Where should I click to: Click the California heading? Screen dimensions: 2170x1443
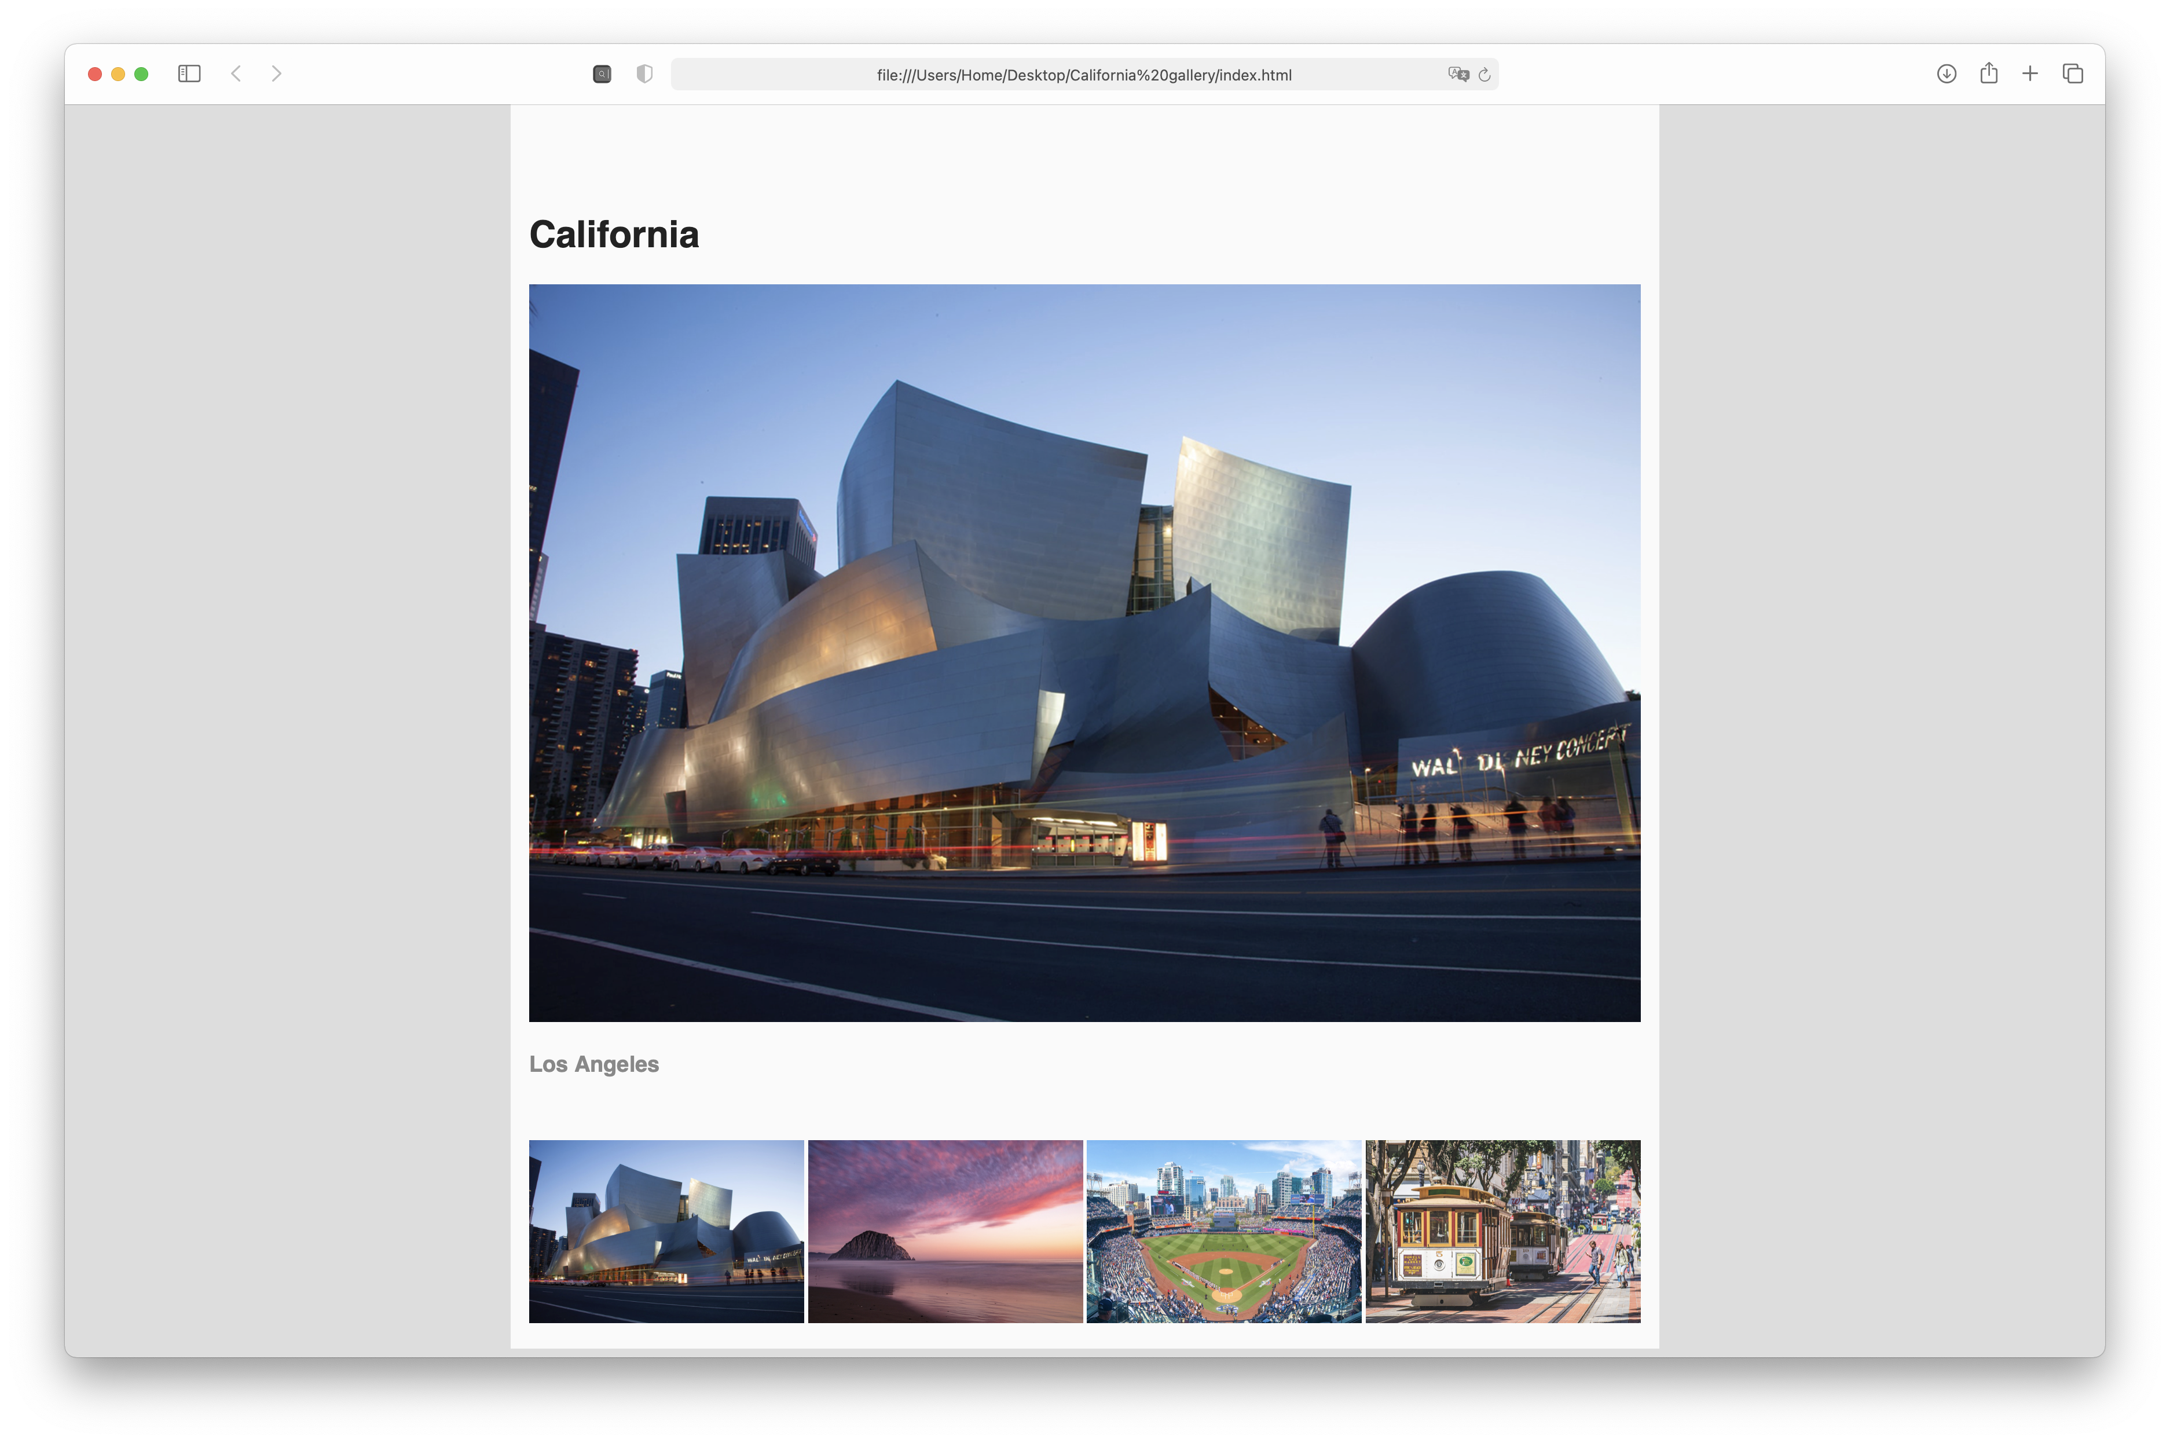click(x=614, y=235)
